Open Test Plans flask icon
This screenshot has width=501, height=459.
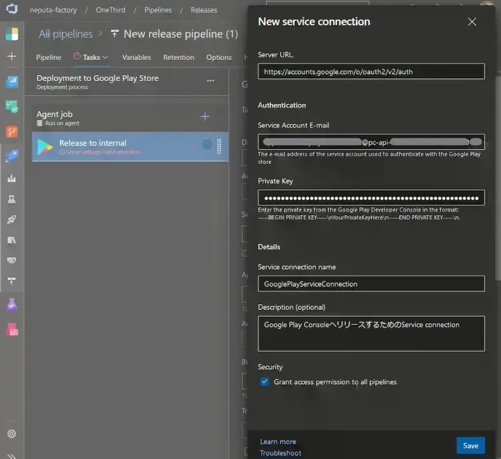pyautogui.click(x=12, y=305)
